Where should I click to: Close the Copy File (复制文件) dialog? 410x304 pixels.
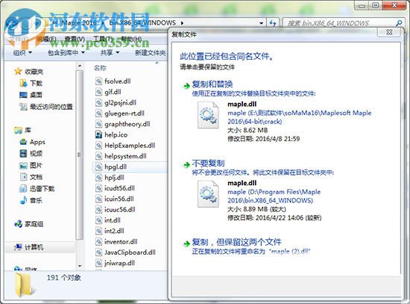[x=389, y=32]
